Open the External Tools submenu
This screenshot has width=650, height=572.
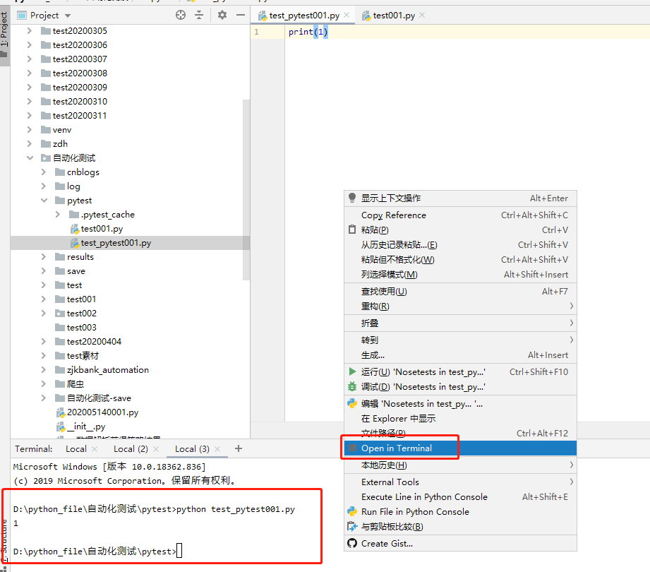[x=390, y=482]
